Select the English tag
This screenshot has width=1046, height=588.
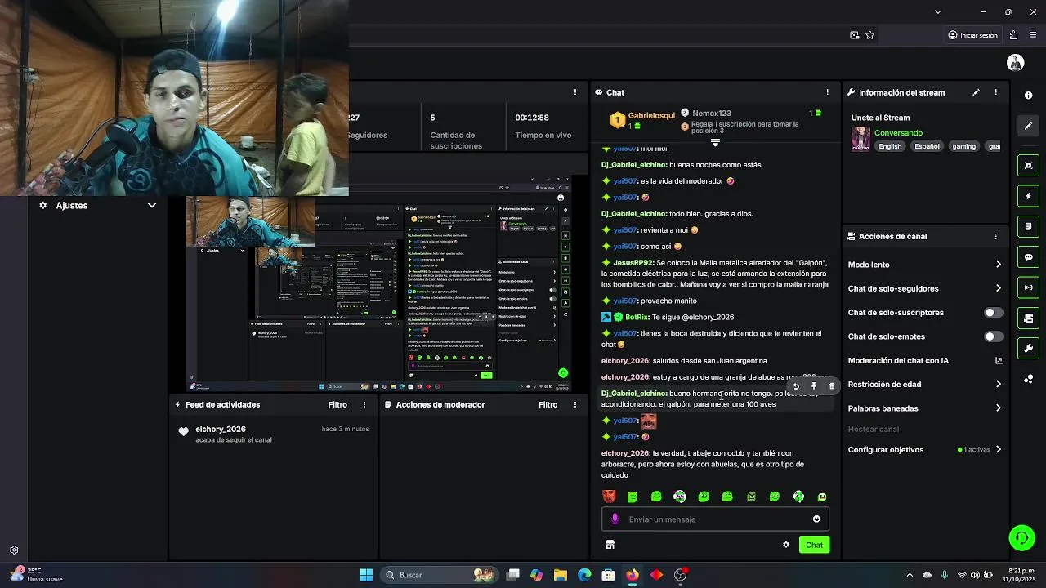(x=890, y=146)
